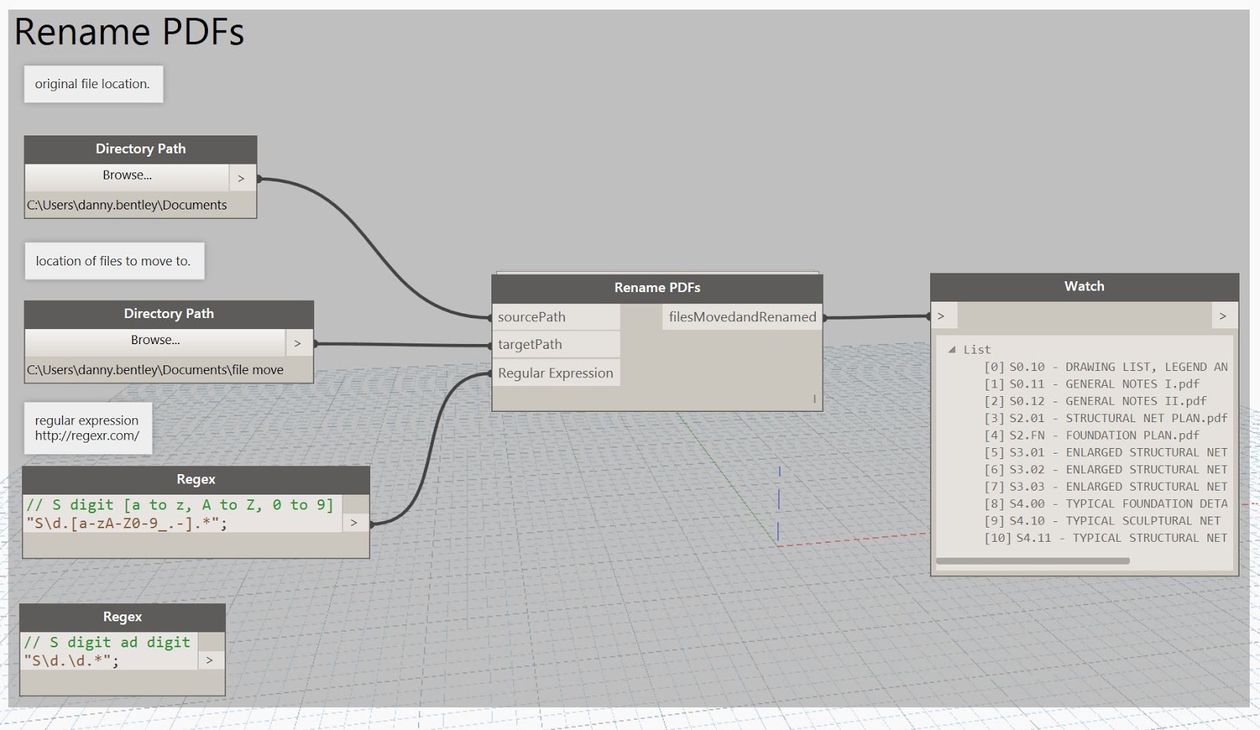The image size is (1260, 730).
Task: Click the output port of the lower Directory Path node
Action: pos(298,343)
